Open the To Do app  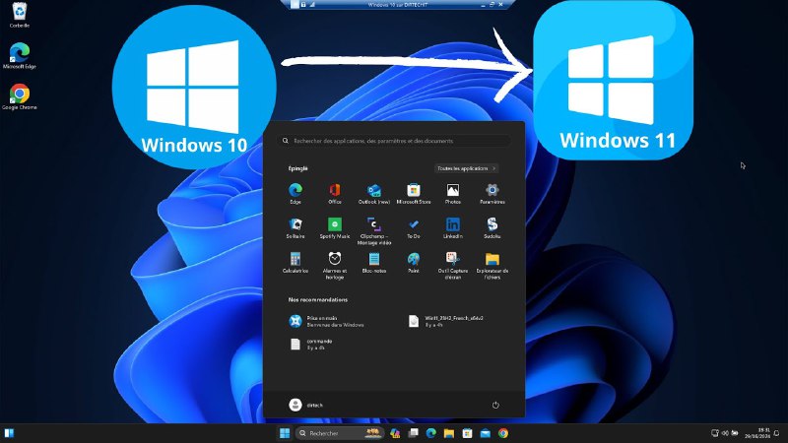coord(414,228)
